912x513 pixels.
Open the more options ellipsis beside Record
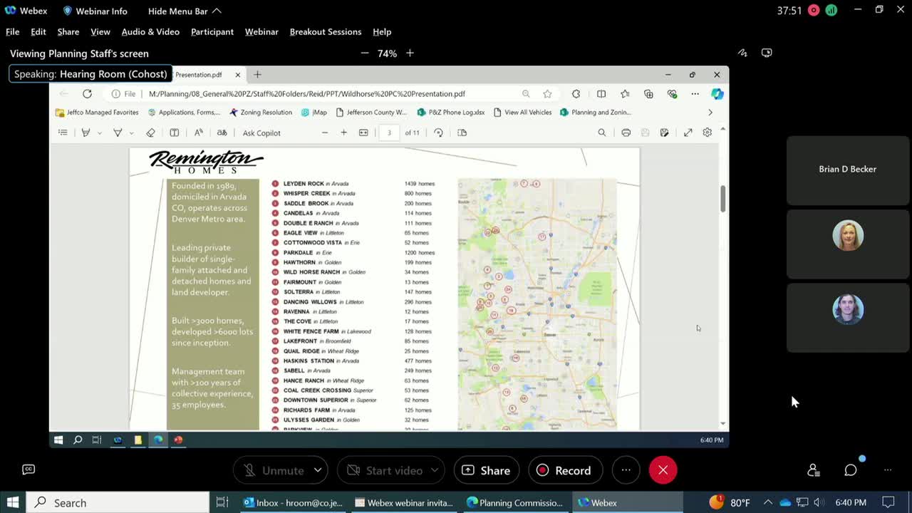tap(626, 470)
